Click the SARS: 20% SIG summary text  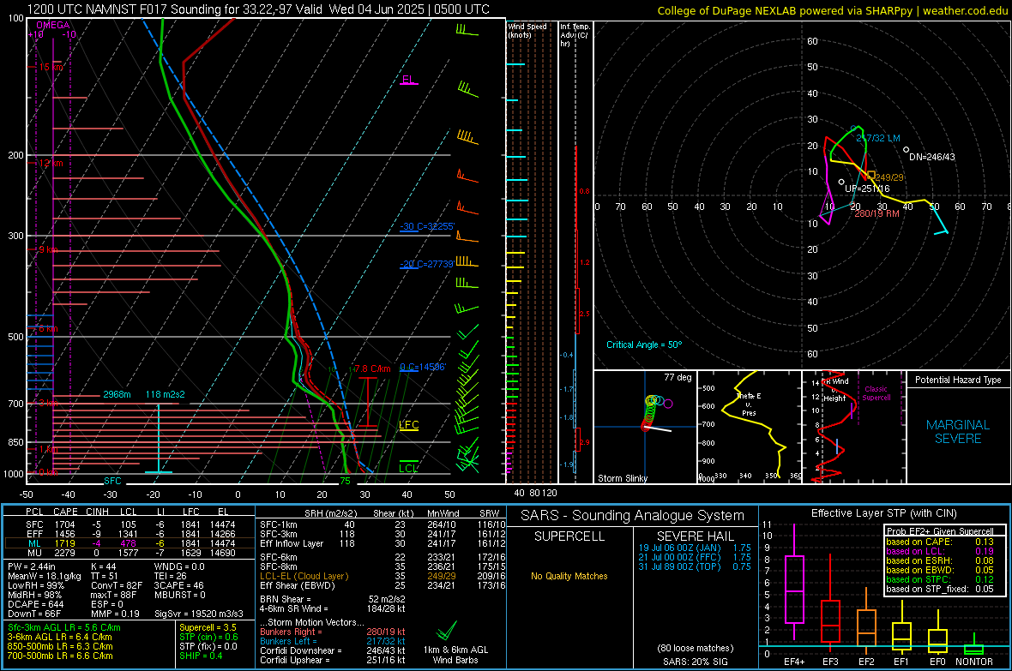[695, 662]
